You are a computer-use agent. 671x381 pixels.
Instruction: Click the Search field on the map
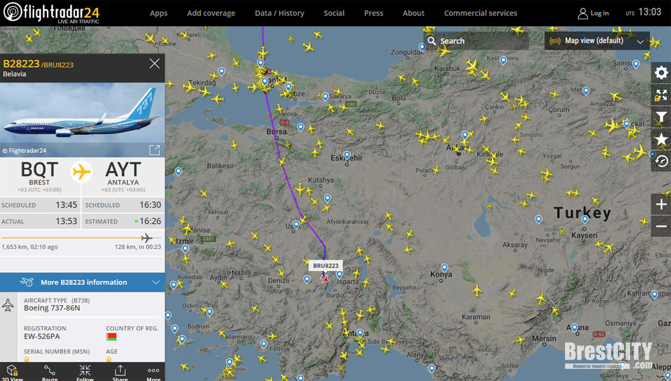pos(476,41)
